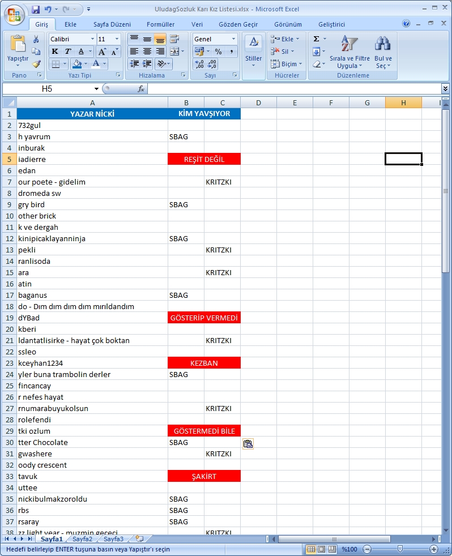Increase font size with large A
The width and height of the screenshot is (452, 556).
click(x=102, y=52)
